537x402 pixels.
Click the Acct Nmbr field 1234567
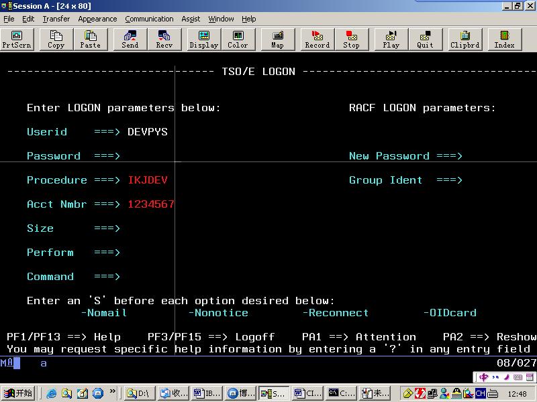click(151, 204)
